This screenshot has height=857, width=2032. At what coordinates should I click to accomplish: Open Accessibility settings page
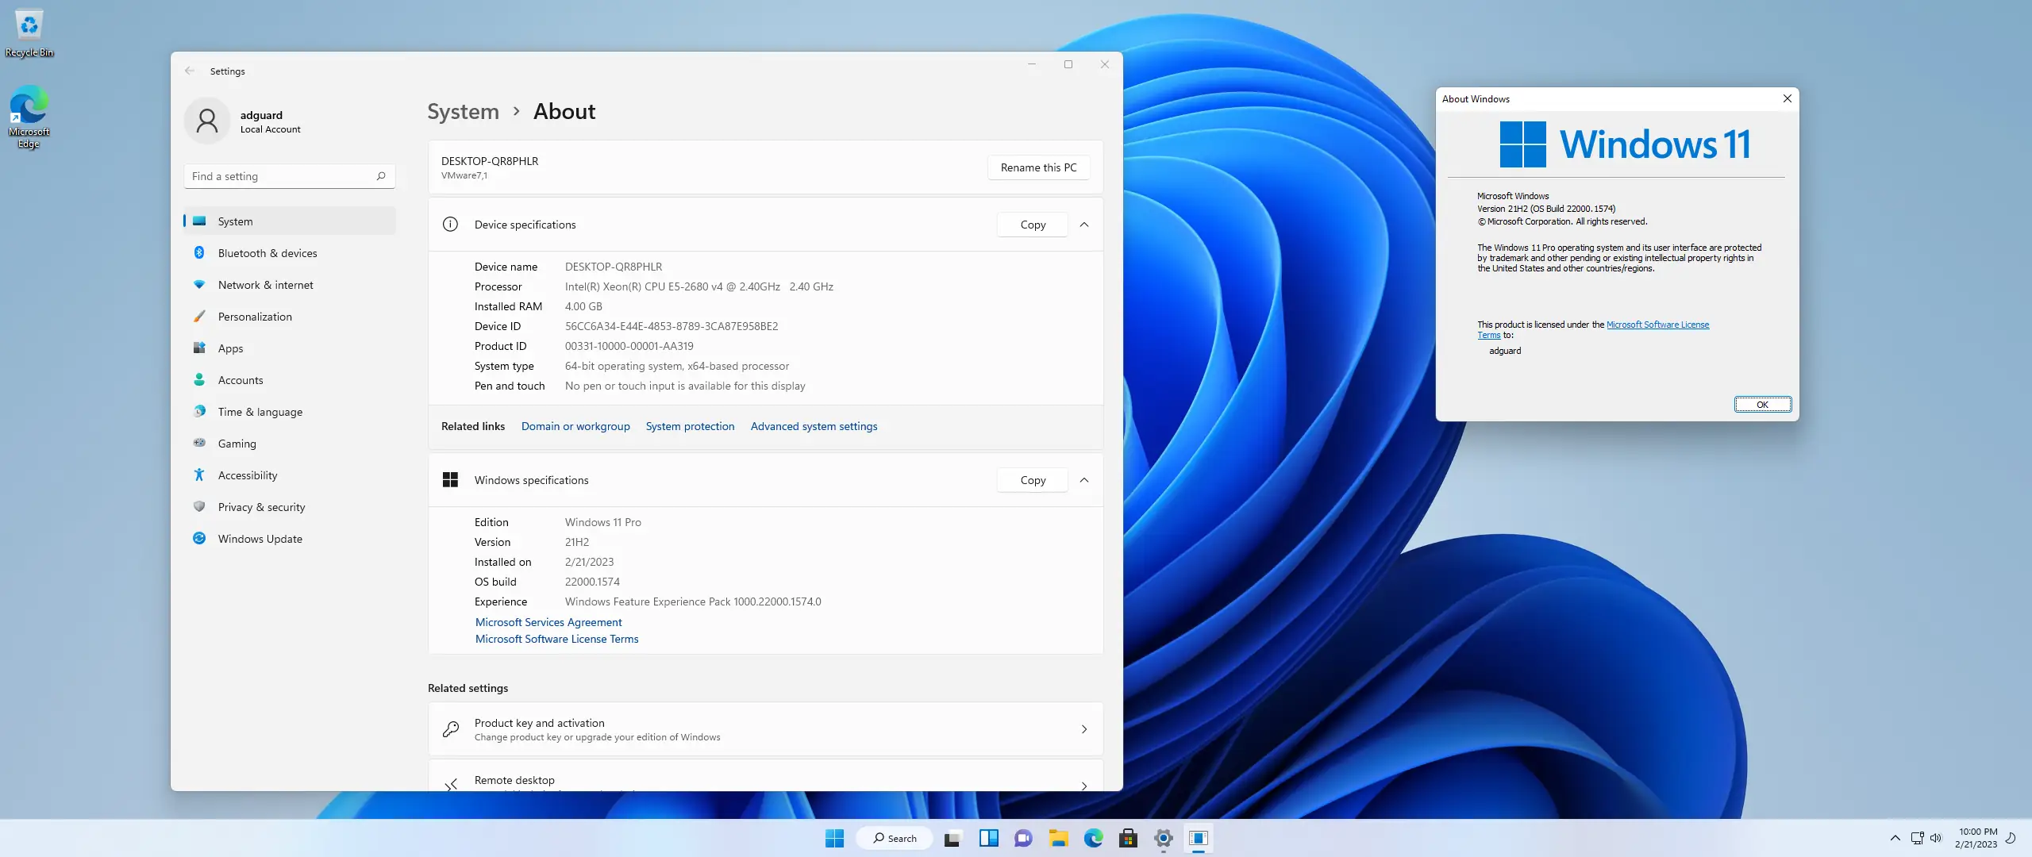290,475
